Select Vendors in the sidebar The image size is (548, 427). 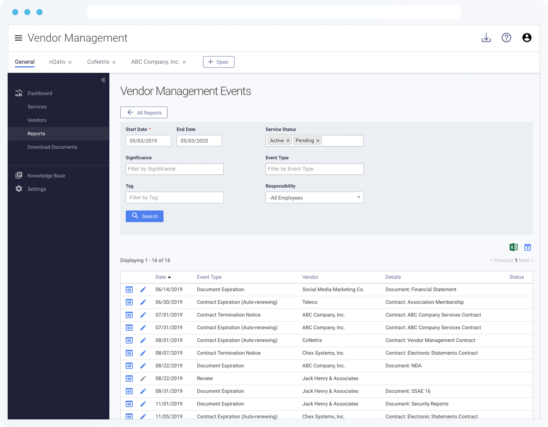point(37,120)
